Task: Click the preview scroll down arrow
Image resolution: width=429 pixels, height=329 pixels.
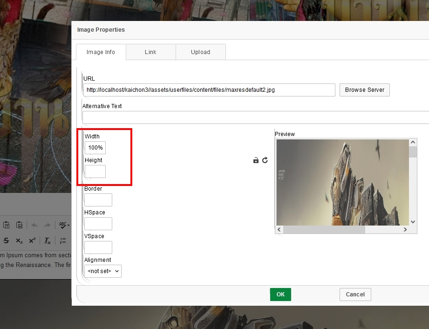Action: click(x=413, y=222)
